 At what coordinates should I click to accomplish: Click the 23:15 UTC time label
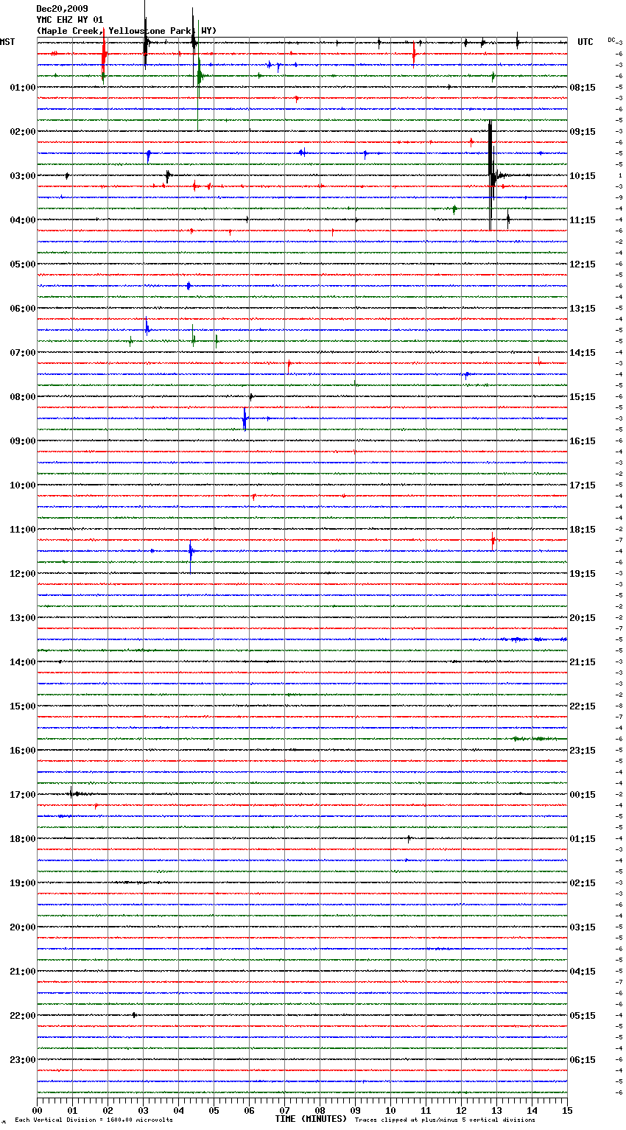tap(583, 751)
